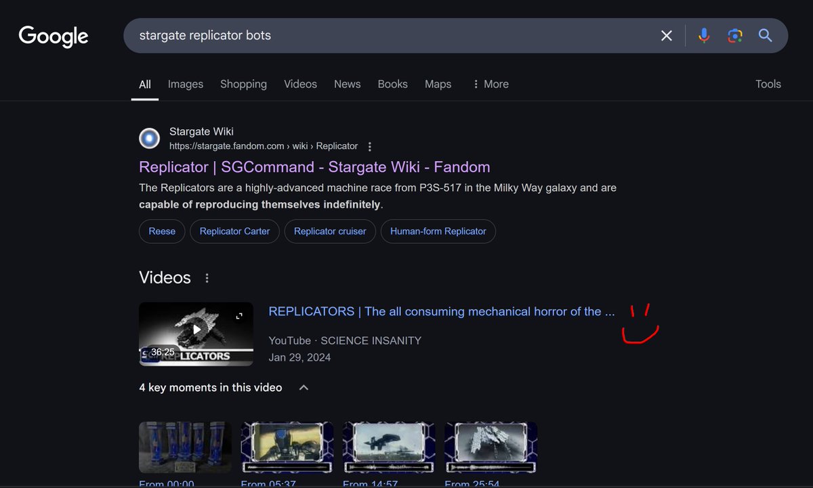Open the Human-form Replicator chip
This screenshot has width=813, height=488.
click(438, 231)
